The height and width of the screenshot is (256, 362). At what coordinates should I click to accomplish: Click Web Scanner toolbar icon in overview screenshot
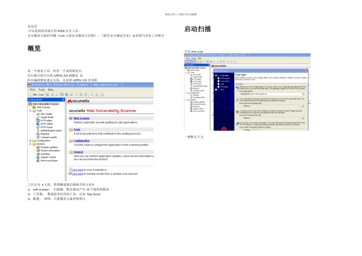[x=47, y=94]
